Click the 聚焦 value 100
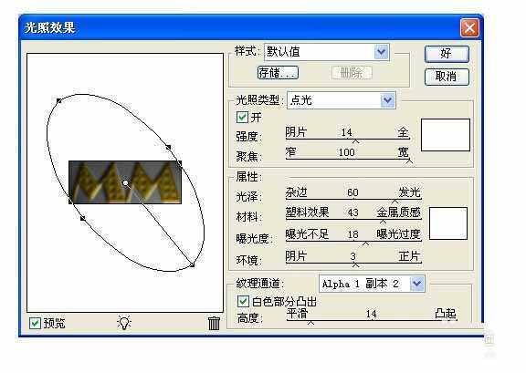The height and width of the screenshot is (373, 526). [x=346, y=152]
